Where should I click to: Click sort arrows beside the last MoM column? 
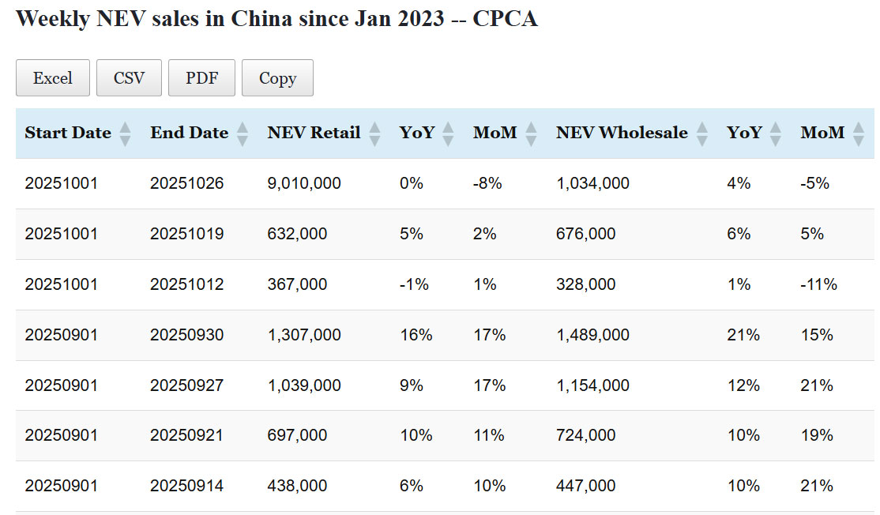click(859, 133)
